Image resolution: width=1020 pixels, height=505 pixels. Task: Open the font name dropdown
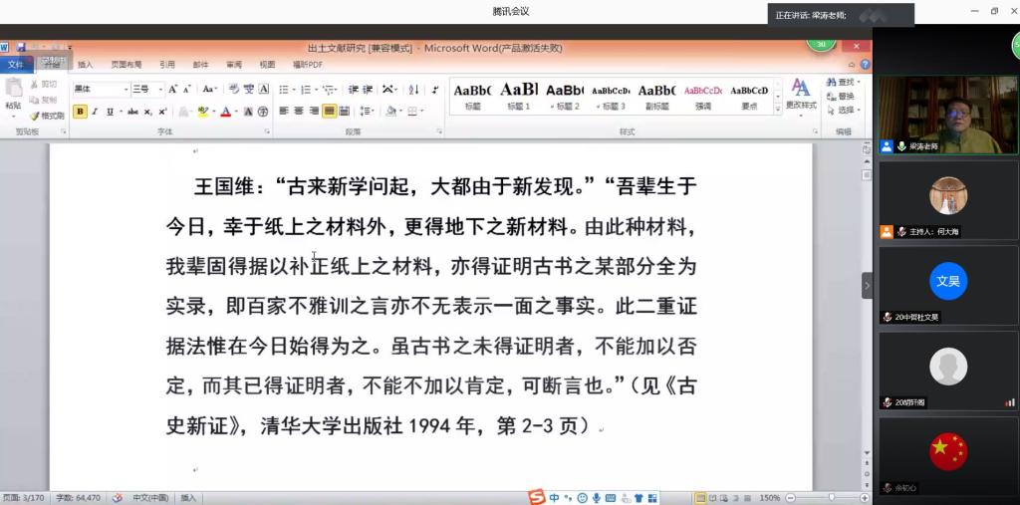(127, 90)
